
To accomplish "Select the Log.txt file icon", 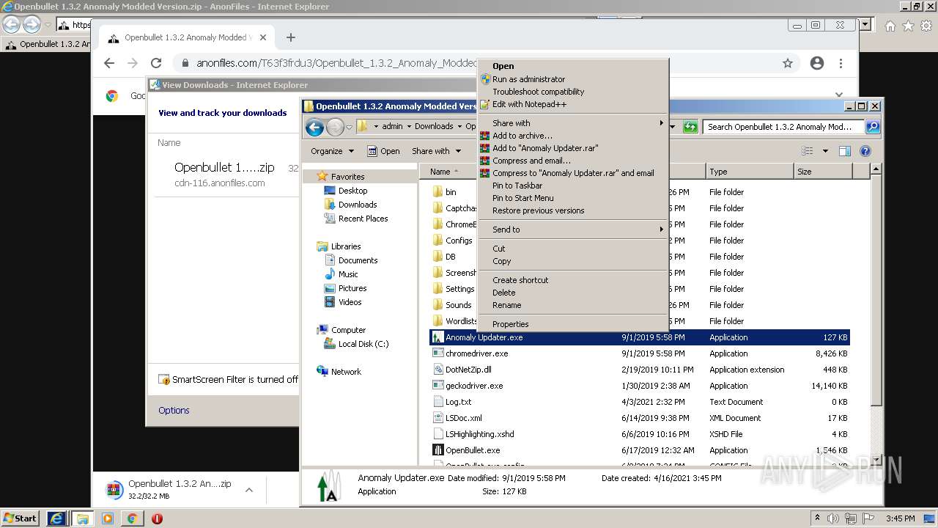I will click(438, 402).
